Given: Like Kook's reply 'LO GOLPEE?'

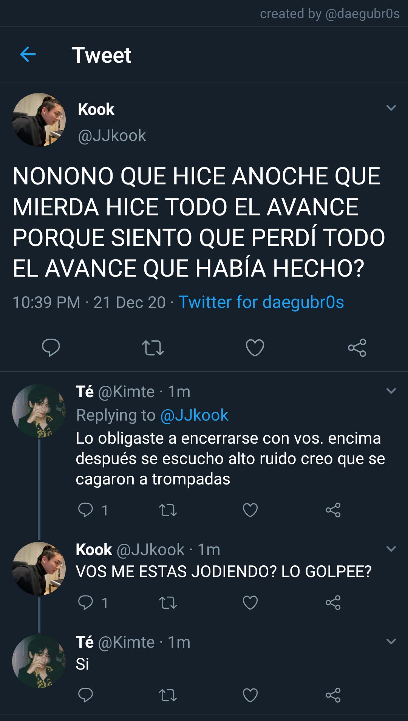Looking at the screenshot, I should point(250,603).
